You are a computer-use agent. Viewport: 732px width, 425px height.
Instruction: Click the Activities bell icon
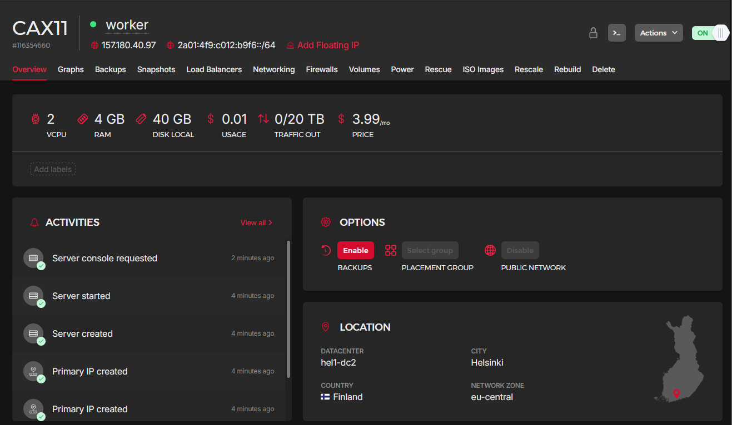pos(34,222)
